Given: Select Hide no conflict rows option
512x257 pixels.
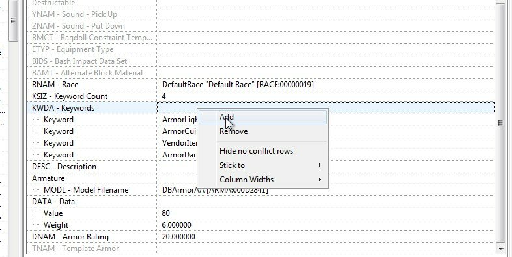Looking at the screenshot, I should pyautogui.click(x=263, y=151).
